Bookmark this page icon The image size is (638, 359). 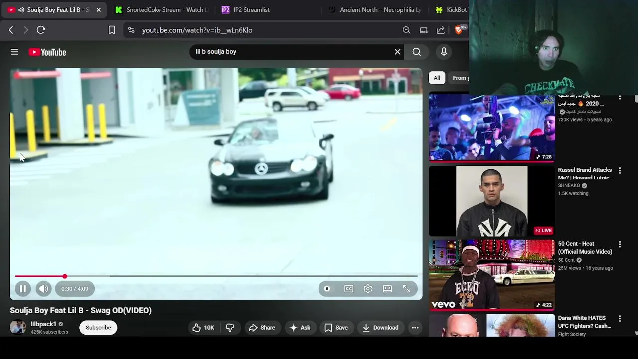(x=112, y=30)
